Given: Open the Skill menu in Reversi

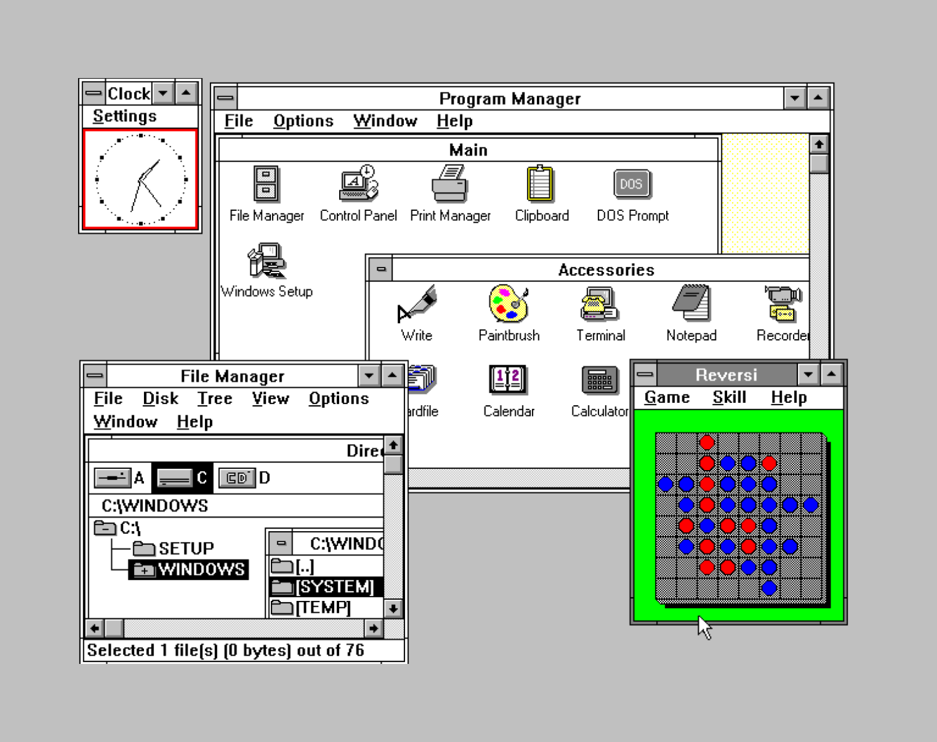Looking at the screenshot, I should (x=729, y=397).
